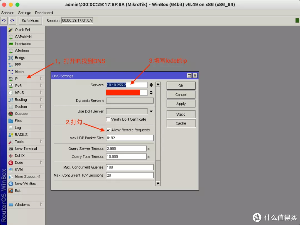Expand the IP submenu arrow
Viewport: 300px width, 225px height.
click(41, 79)
